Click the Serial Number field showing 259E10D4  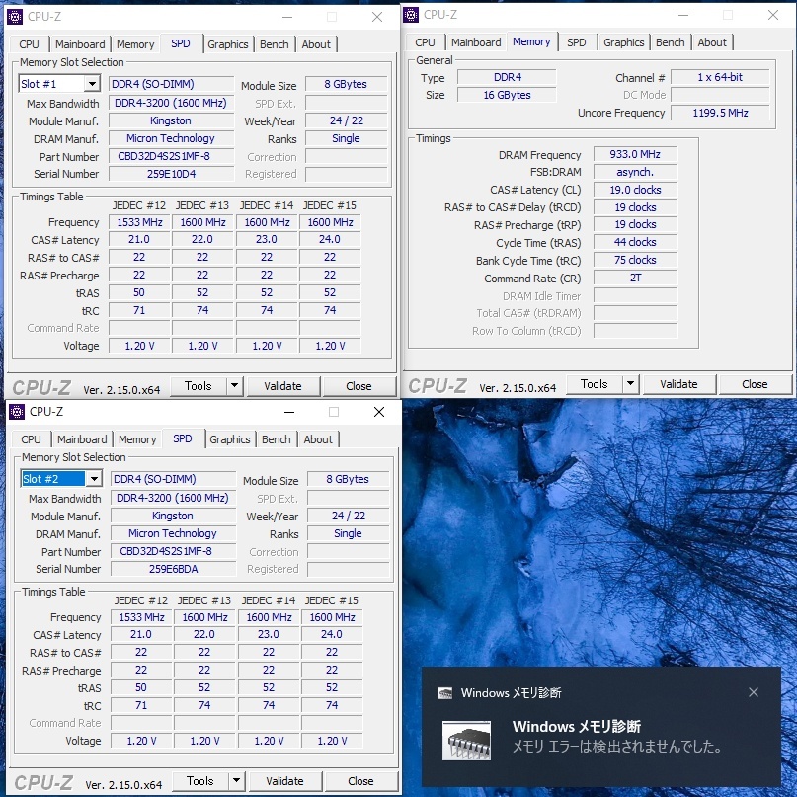pyautogui.click(x=170, y=174)
